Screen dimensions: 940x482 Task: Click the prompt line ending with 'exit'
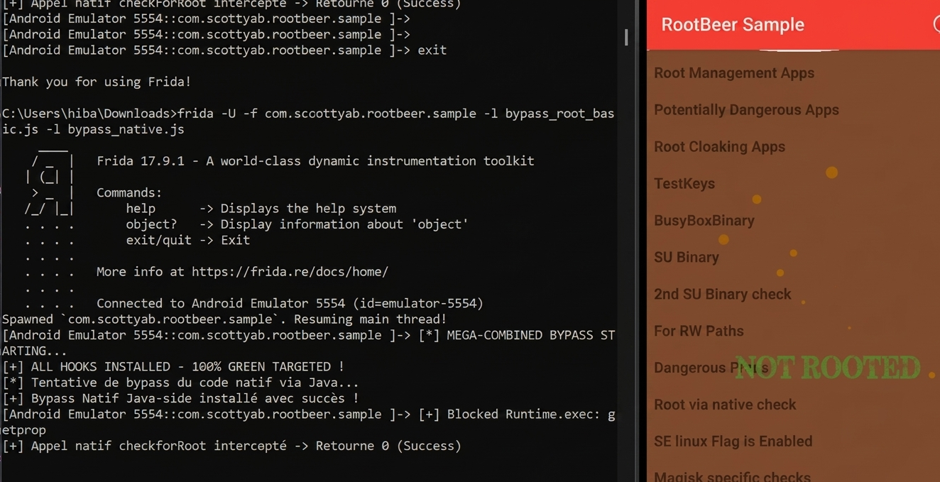(224, 50)
